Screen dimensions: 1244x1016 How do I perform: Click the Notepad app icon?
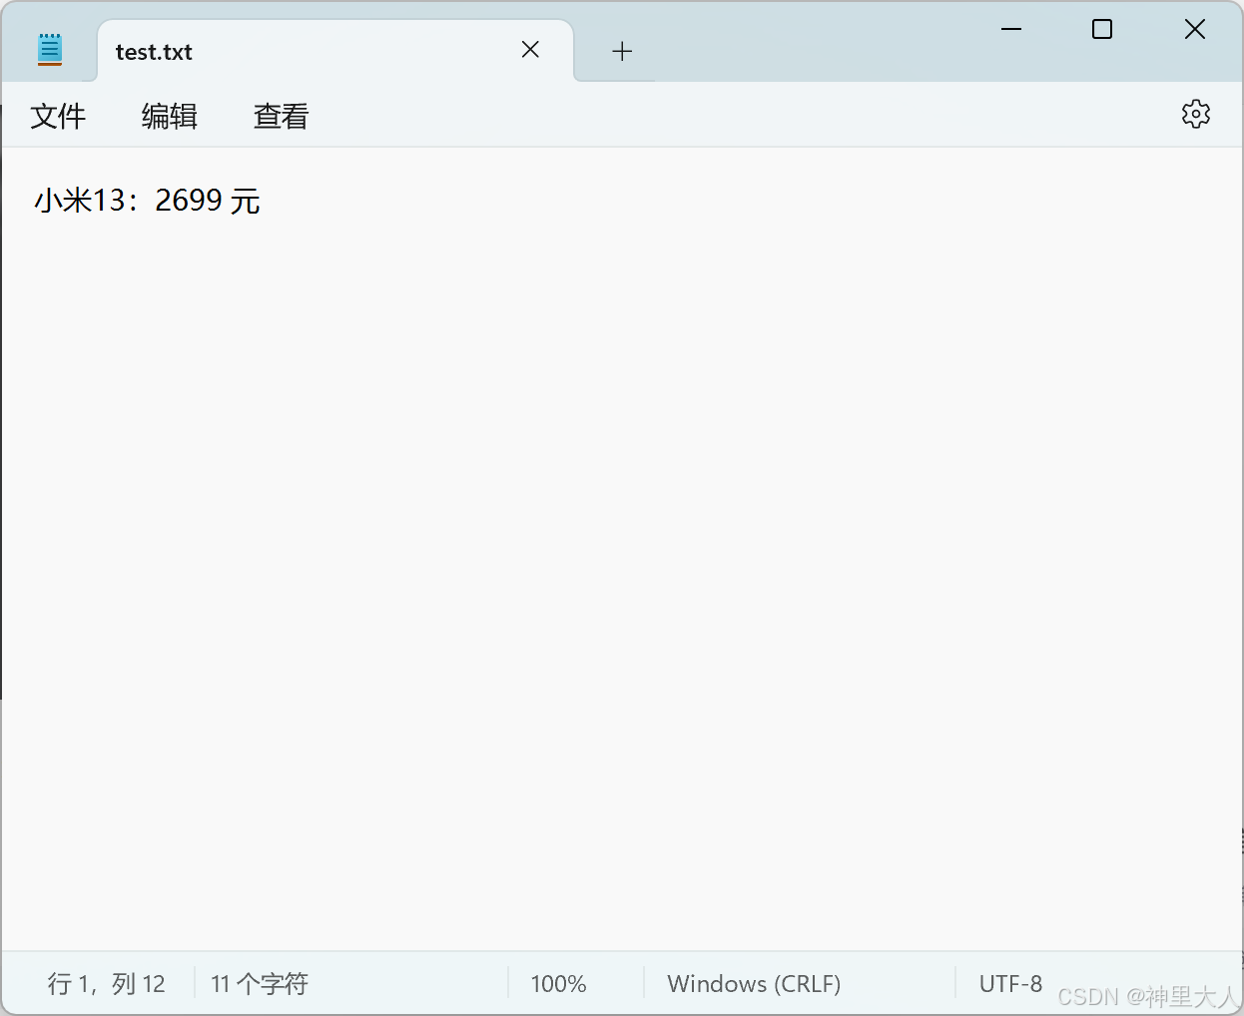click(x=50, y=50)
